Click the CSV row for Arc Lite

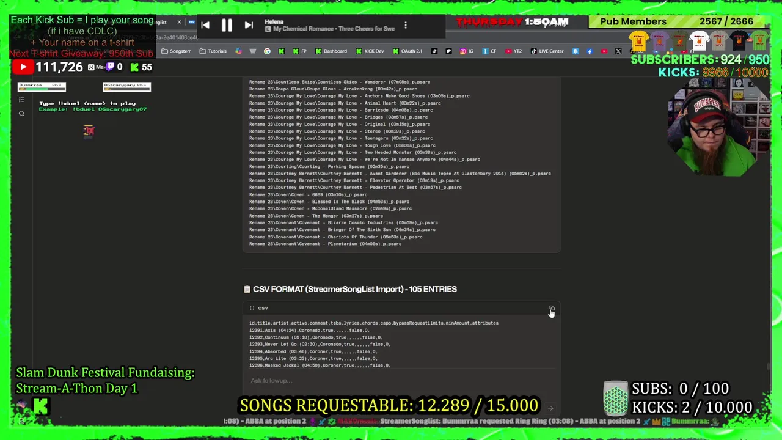[313, 359]
